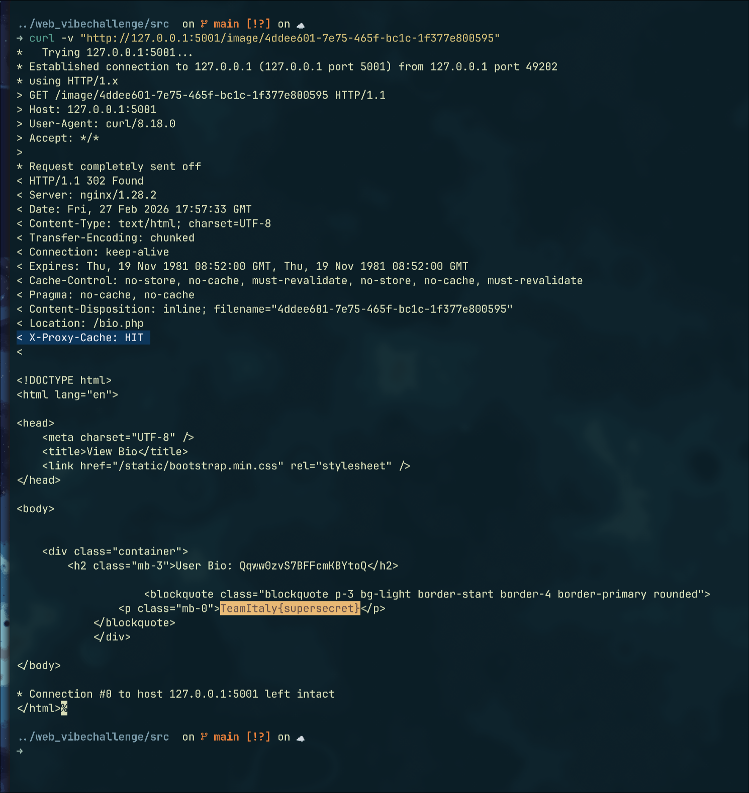Screen dimensions: 749x793
Task: Click the Connection #0 left intact message
Action: (x=181, y=694)
